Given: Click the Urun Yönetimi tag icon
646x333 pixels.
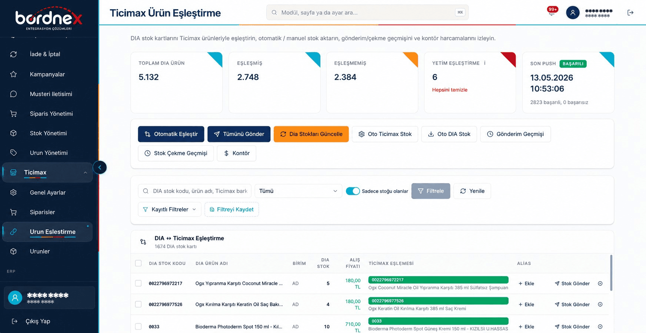Looking at the screenshot, I should [13, 153].
